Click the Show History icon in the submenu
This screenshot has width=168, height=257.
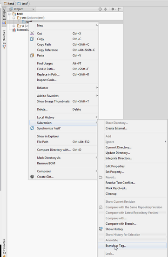[x=101, y=229]
